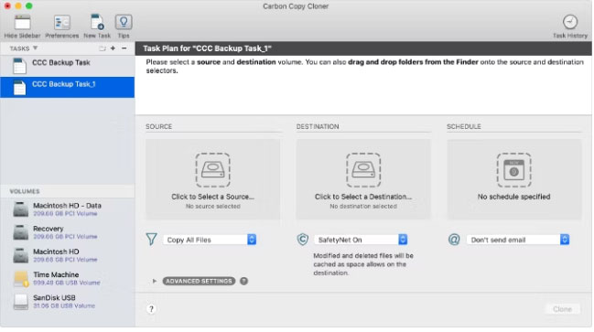The image size is (594, 332).
Task: Click 'No destination selected' text
Action: point(363,207)
